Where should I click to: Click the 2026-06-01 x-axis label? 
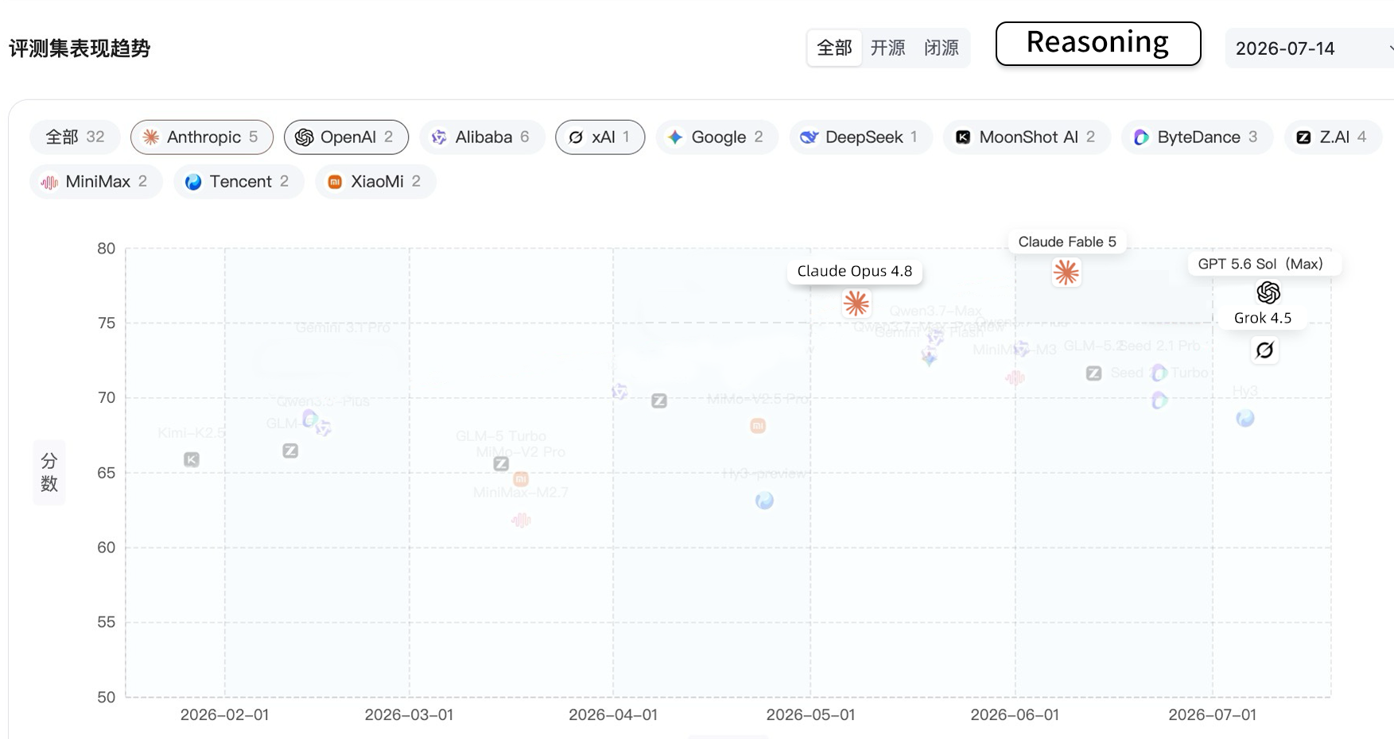[x=1015, y=714]
